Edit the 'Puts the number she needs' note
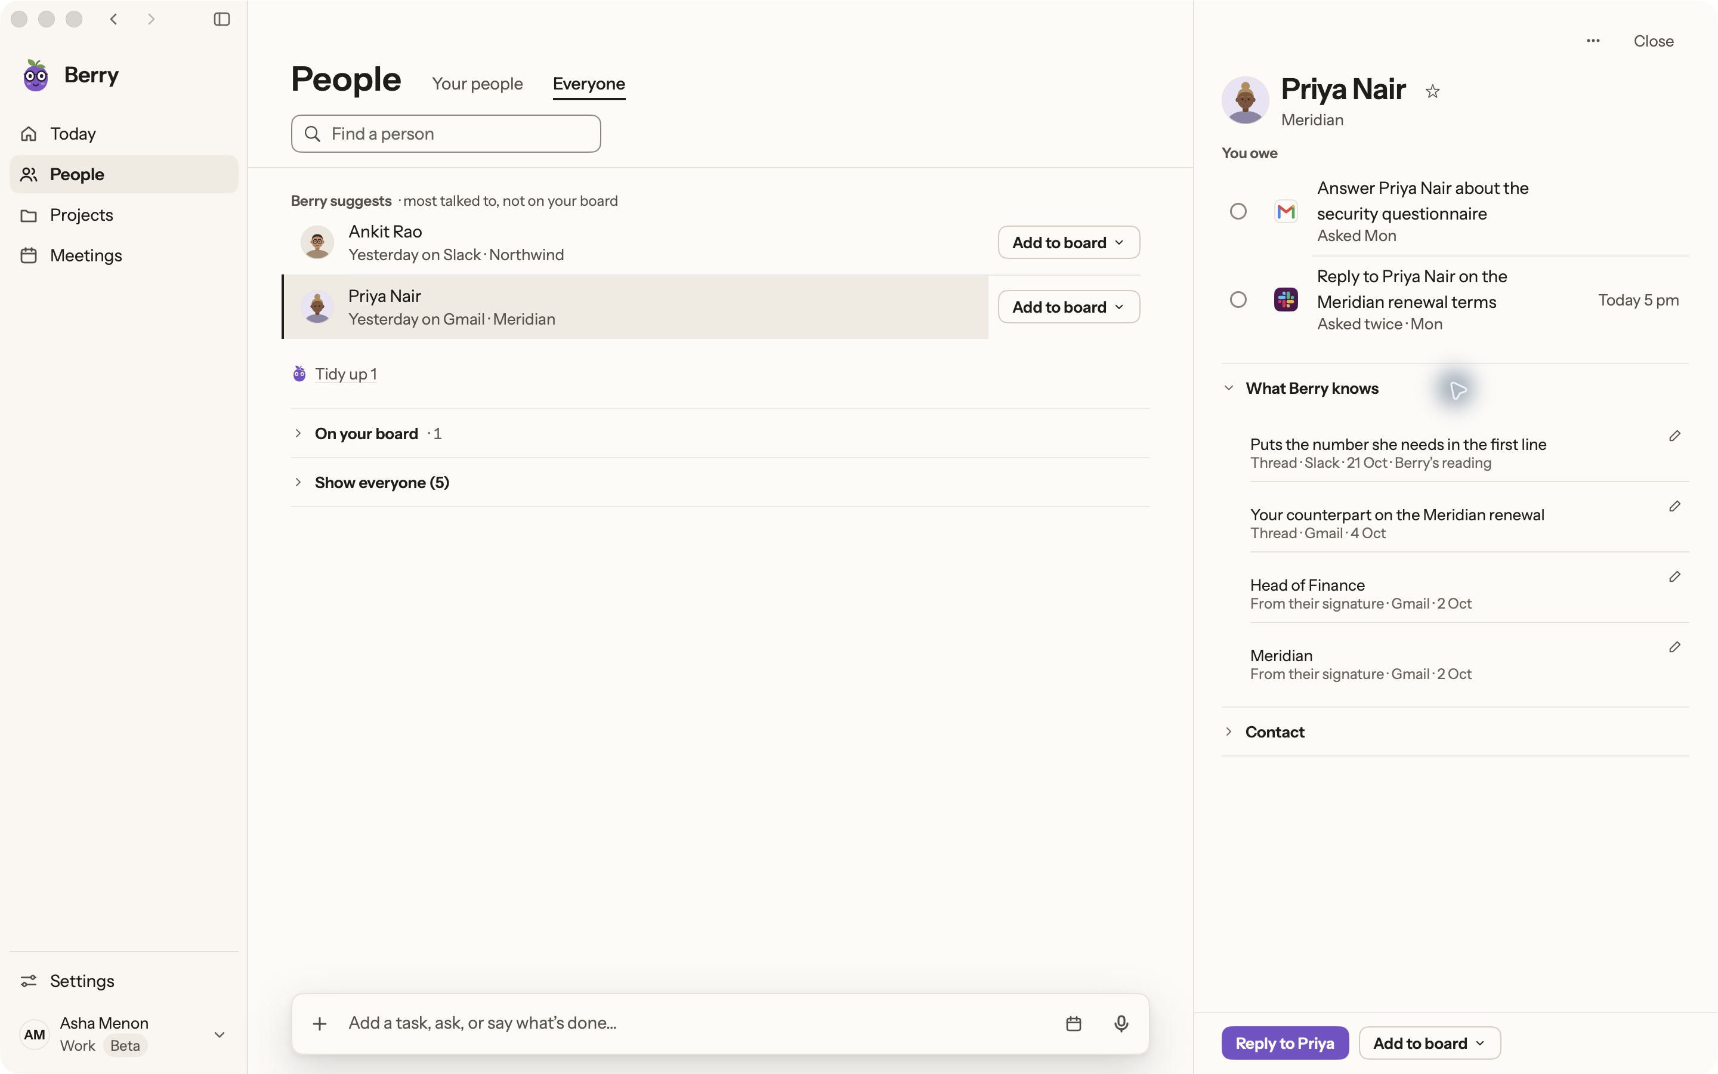The height and width of the screenshot is (1074, 1718). tap(1674, 436)
